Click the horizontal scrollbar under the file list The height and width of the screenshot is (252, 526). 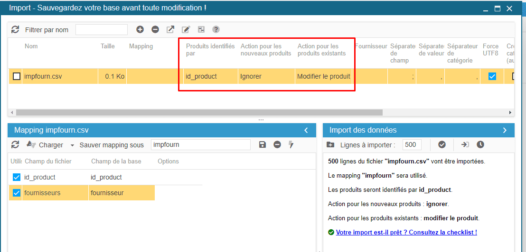click(x=199, y=113)
